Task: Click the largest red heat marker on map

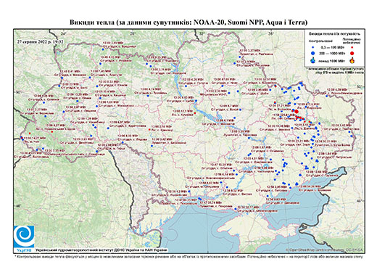Action: click(x=297, y=112)
